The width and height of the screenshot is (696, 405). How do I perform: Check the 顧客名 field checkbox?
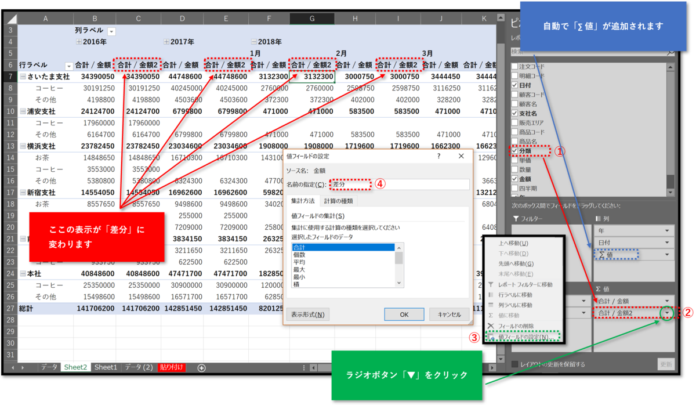tap(514, 104)
